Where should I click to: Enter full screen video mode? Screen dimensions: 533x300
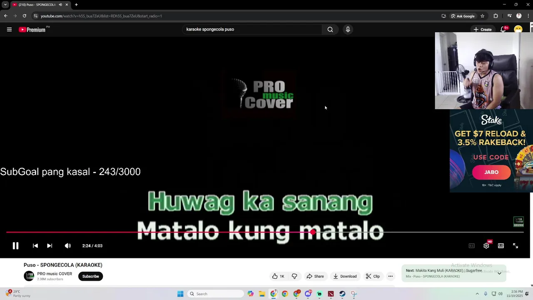pos(516,246)
